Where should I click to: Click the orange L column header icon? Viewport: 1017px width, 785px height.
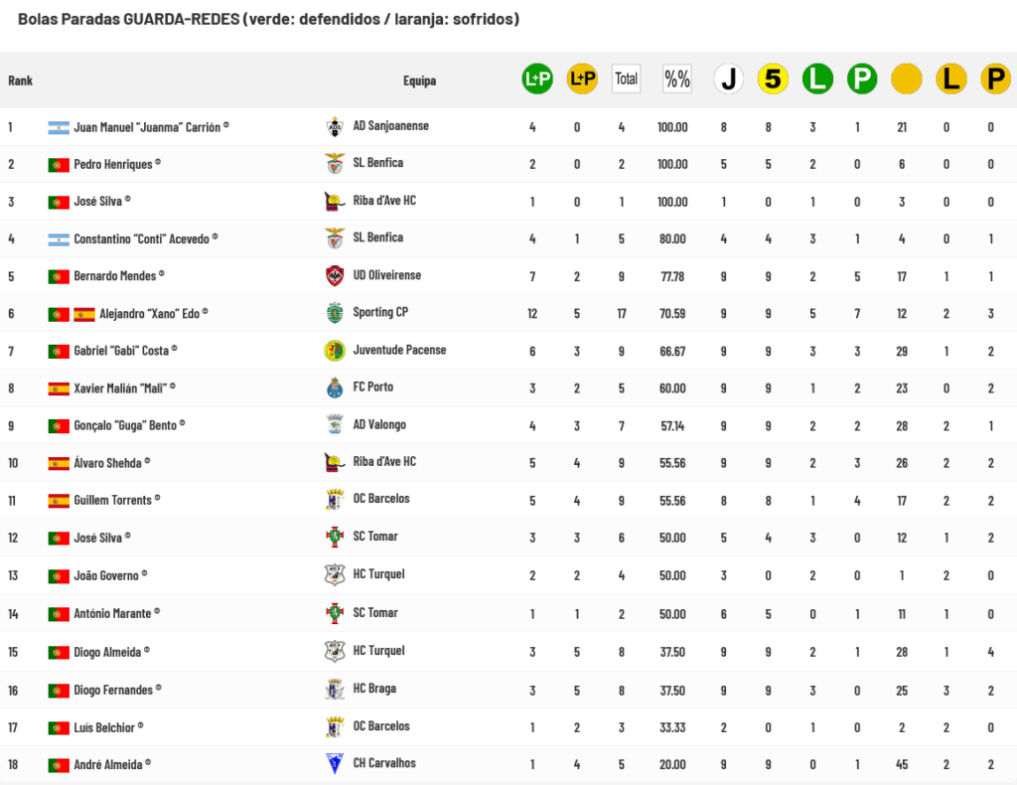click(950, 78)
